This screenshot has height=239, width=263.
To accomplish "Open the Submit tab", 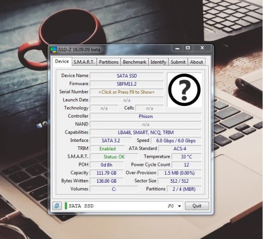I will [178, 62].
